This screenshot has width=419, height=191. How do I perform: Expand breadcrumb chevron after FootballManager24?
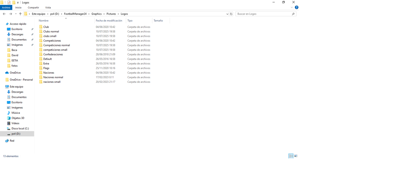pyautogui.click(x=89, y=14)
